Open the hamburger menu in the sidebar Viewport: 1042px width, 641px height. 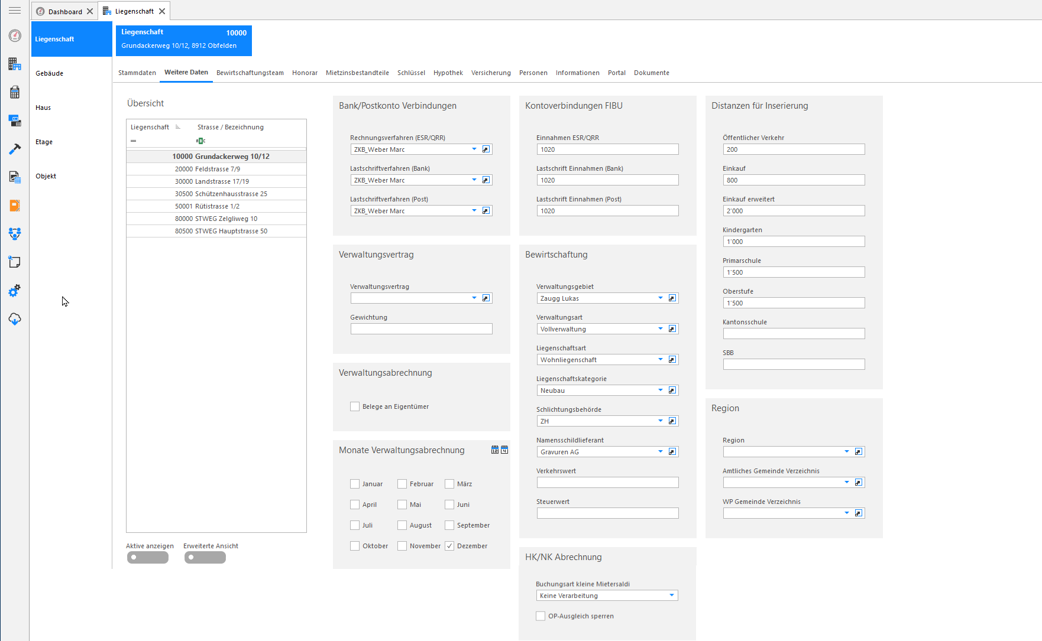pyautogui.click(x=15, y=11)
